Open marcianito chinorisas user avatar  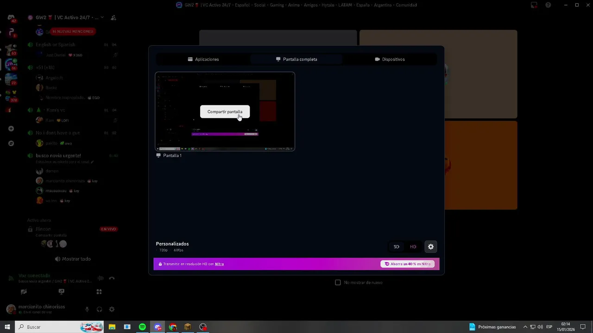tap(11, 309)
